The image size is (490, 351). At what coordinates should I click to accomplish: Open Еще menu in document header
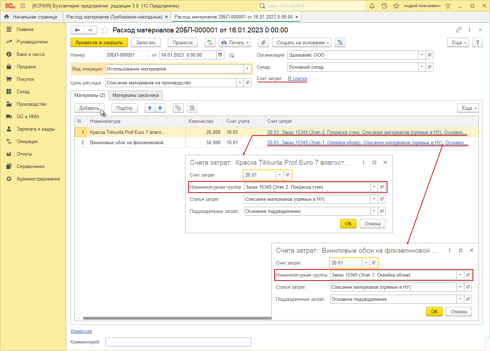[459, 42]
